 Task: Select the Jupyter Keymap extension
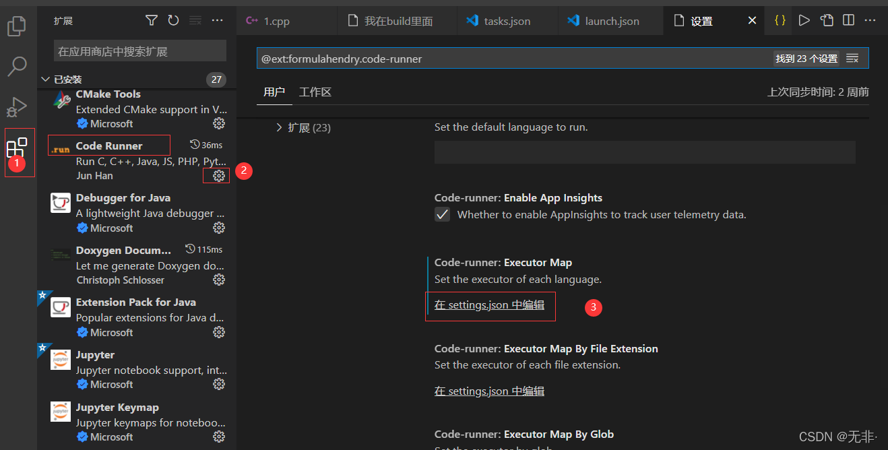pos(137,422)
